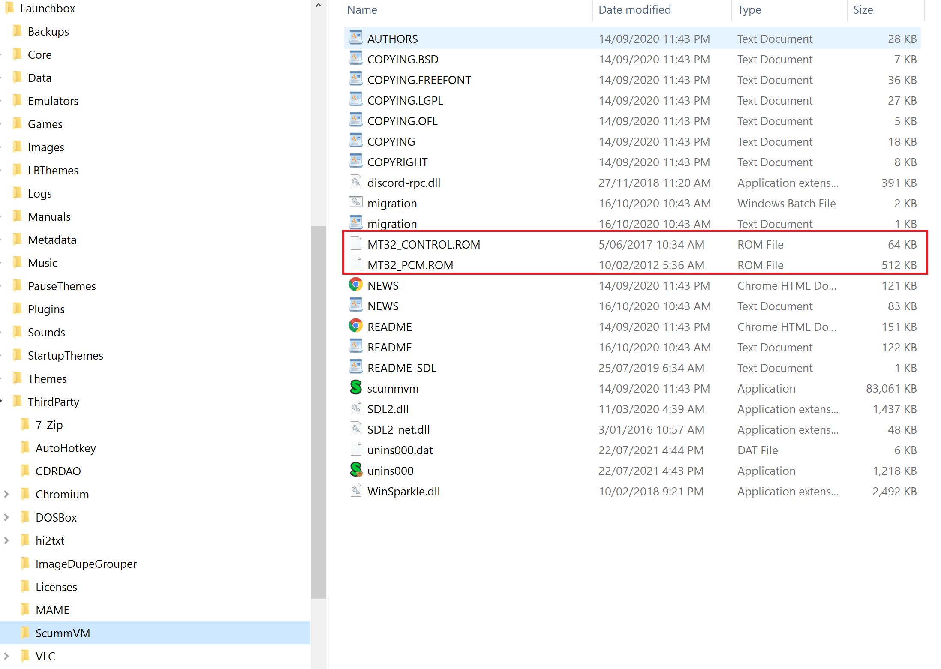Select the Licenses folder
941x669 pixels.
[x=56, y=587]
